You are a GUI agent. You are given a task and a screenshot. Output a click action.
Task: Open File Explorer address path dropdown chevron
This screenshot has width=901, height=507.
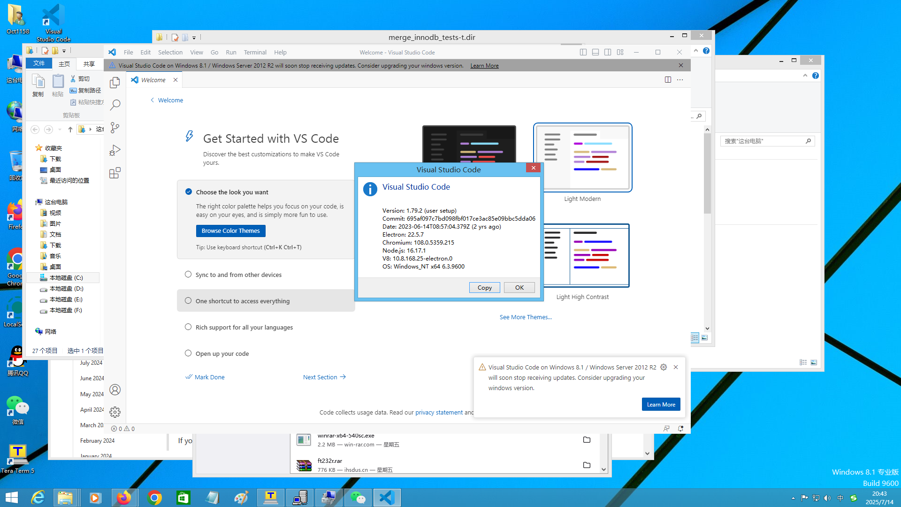(90, 129)
